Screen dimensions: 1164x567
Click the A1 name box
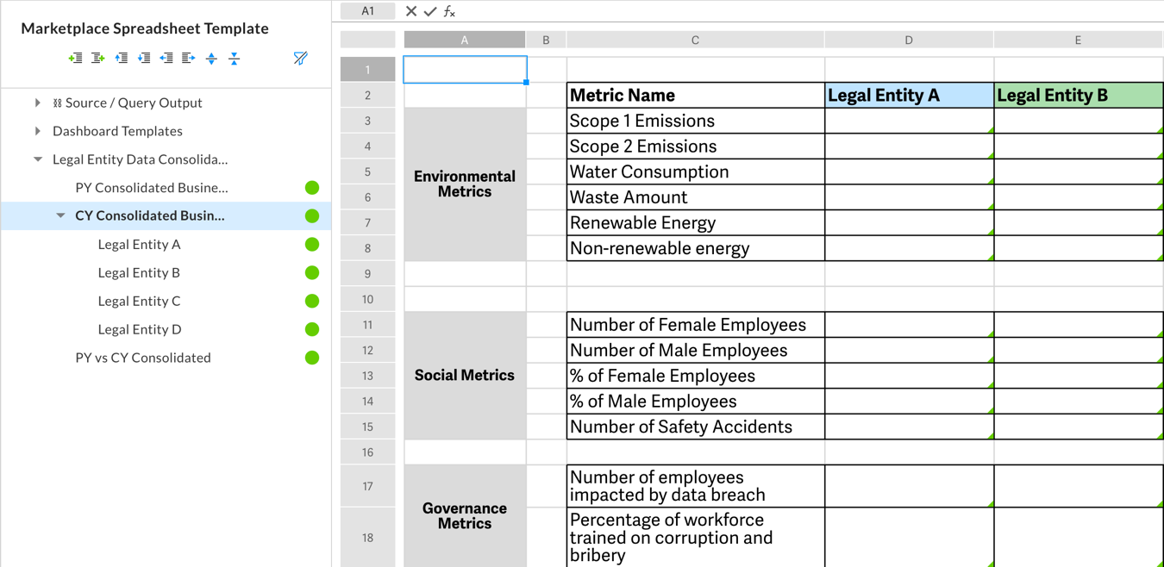[x=367, y=11]
